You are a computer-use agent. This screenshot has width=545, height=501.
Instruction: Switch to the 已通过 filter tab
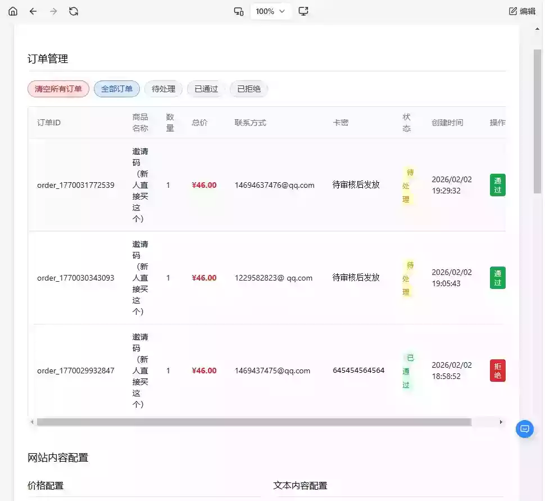[206, 88]
